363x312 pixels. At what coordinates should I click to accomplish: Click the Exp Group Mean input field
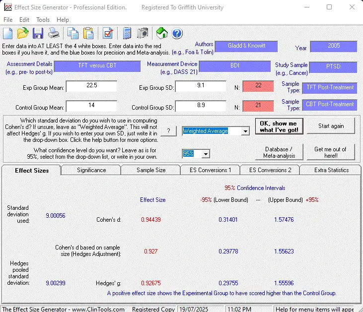click(x=91, y=87)
